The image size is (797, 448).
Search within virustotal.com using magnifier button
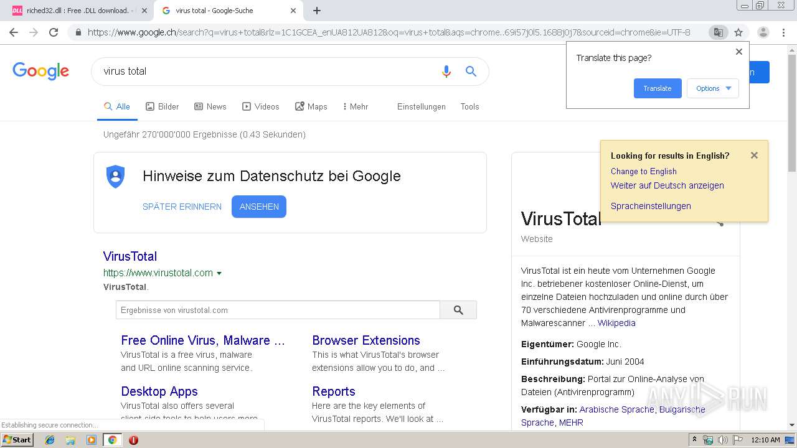pyautogui.click(x=458, y=310)
